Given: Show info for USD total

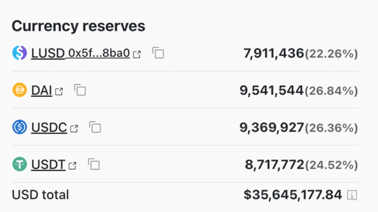Looking at the screenshot, I should [352, 195].
